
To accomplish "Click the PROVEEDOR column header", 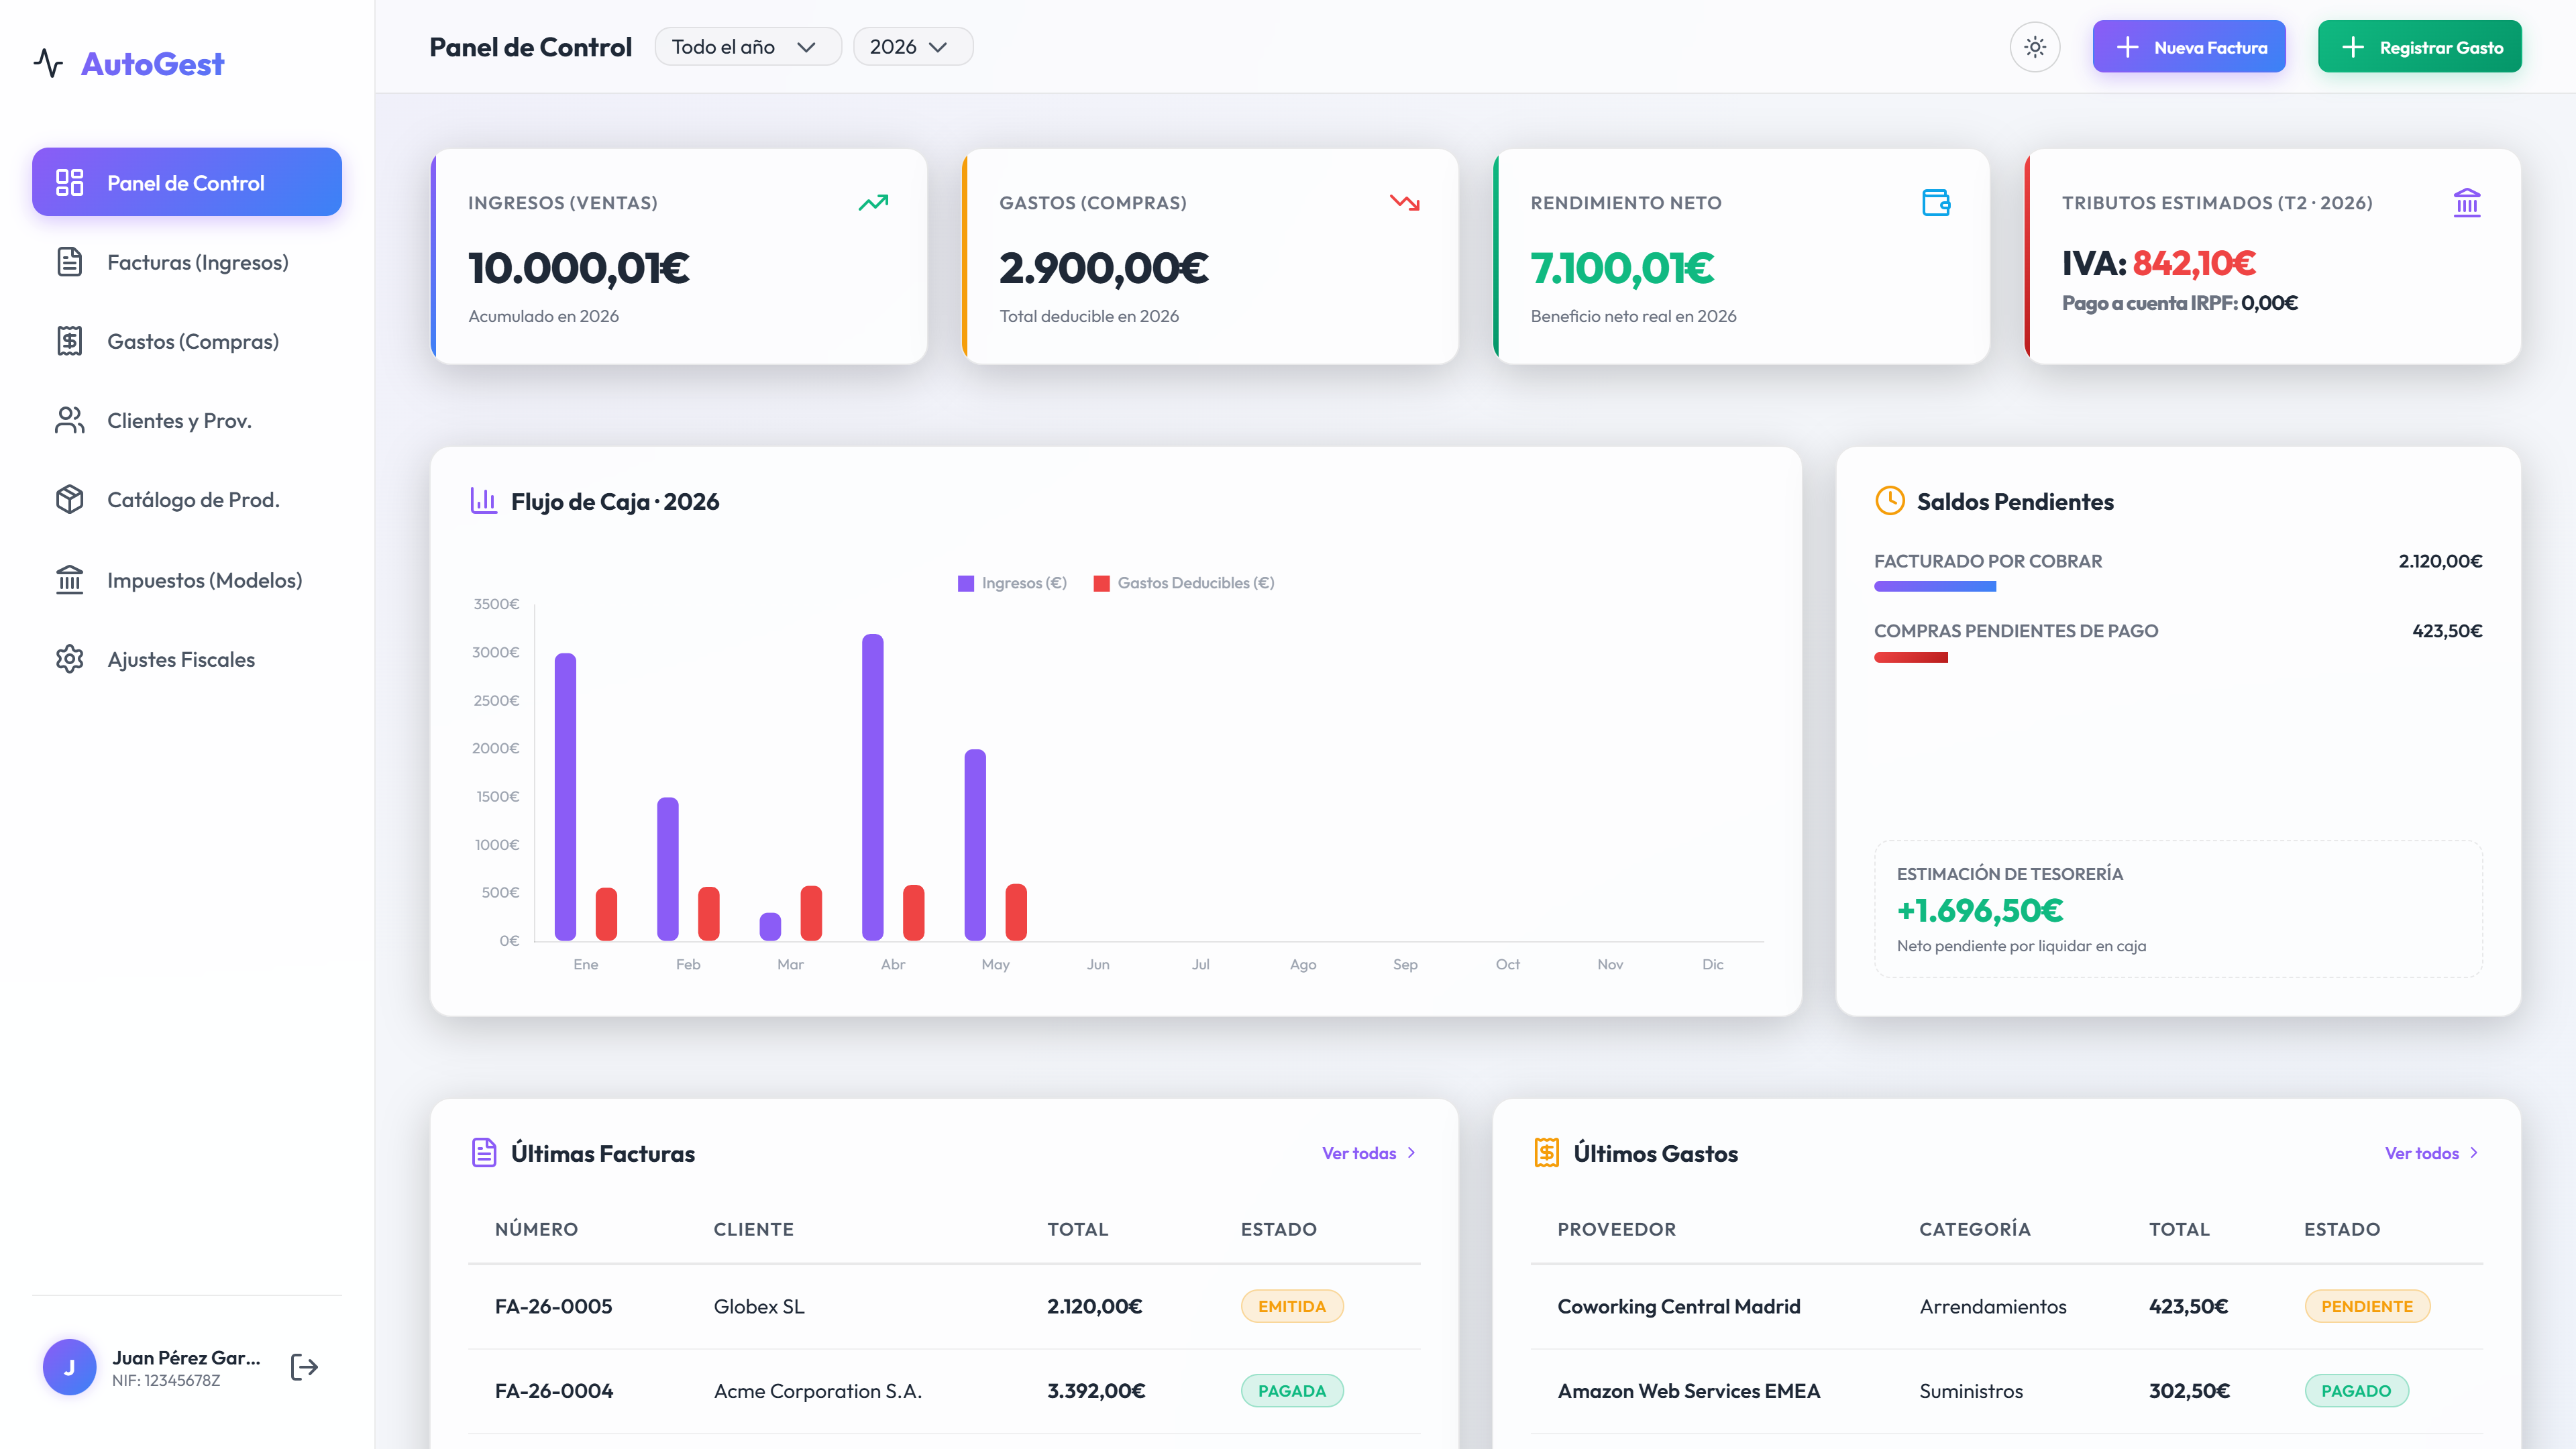I will click(1616, 1229).
